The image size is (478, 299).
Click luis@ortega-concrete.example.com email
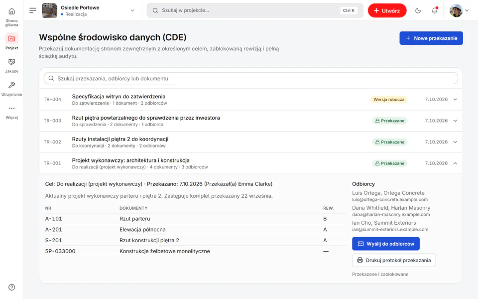(389, 199)
